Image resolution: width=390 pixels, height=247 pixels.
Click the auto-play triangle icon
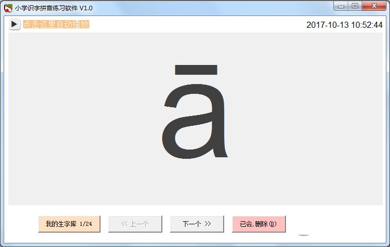point(14,24)
